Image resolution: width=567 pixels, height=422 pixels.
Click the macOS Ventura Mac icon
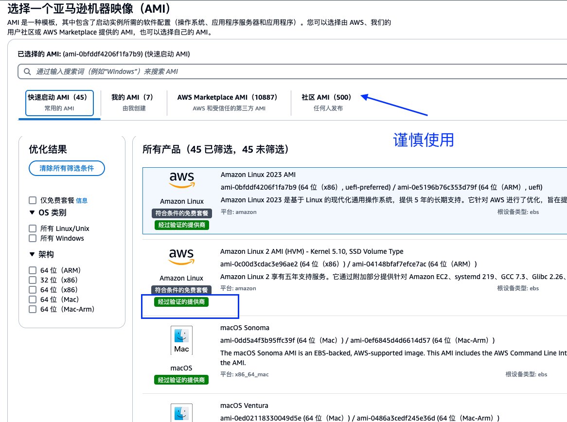coord(181,413)
